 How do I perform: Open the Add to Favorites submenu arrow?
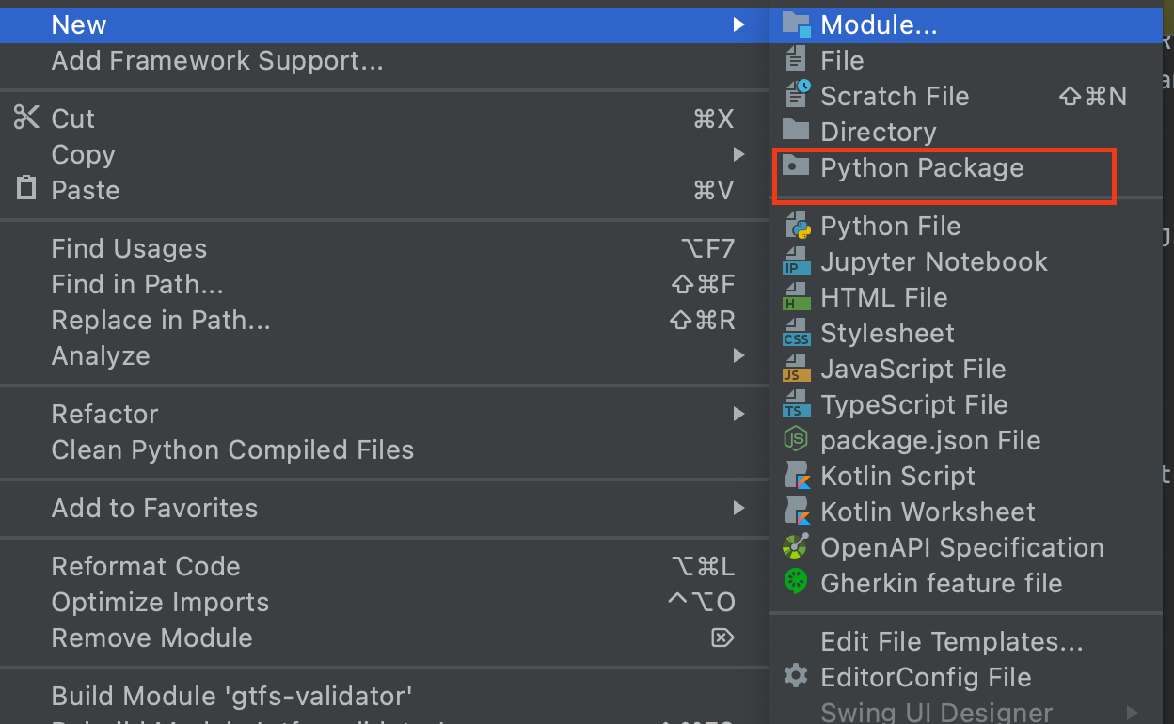click(x=738, y=508)
